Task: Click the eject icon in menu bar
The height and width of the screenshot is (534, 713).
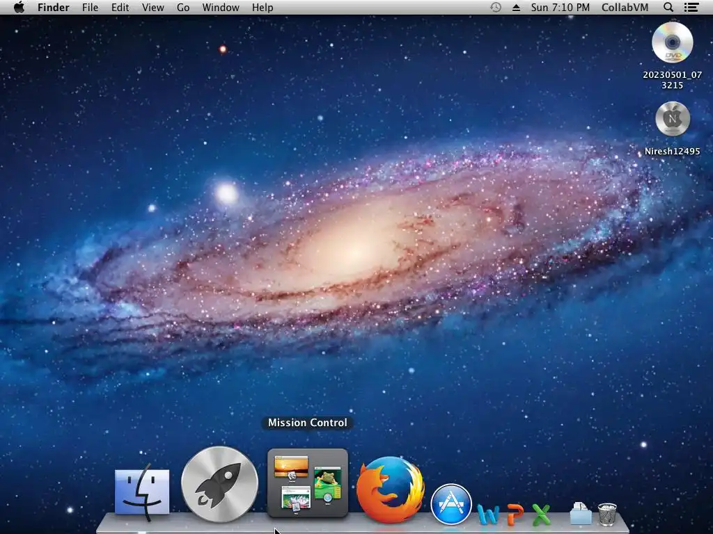Action: pyautogui.click(x=516, y=7)
